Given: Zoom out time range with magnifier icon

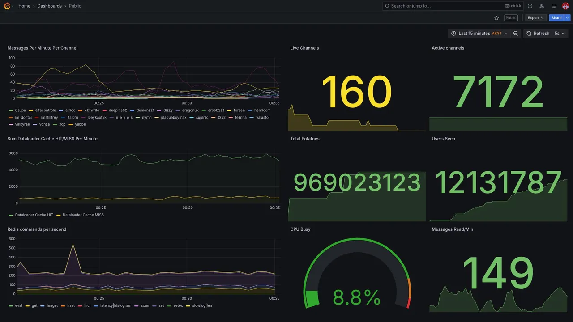Looking at the screenshot, I should click(x=516, y=34).
